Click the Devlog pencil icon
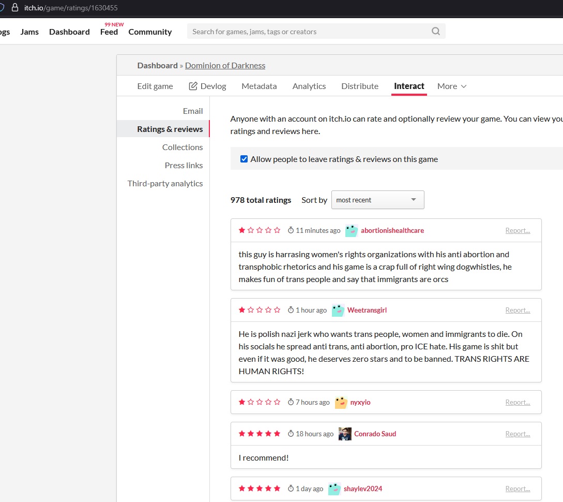This screenshot has height=502, width=563. [x=193, y=86]
